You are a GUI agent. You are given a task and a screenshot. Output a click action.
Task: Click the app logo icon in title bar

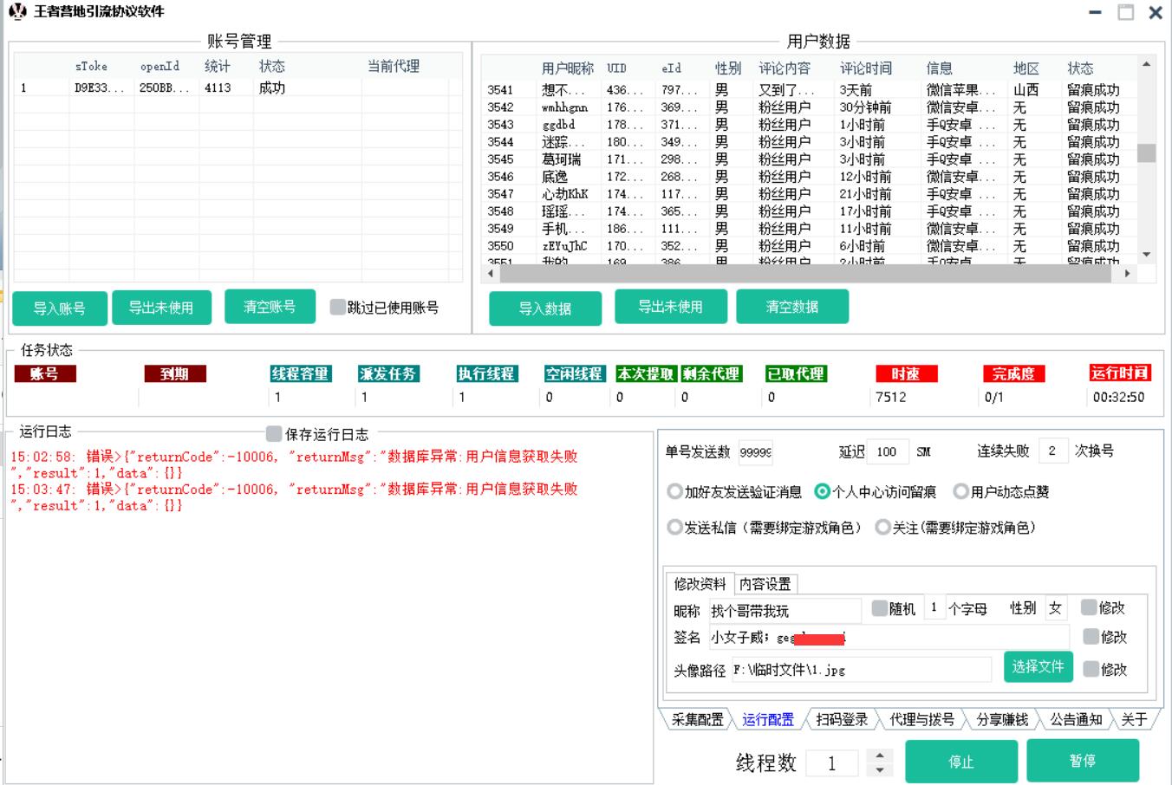coord(16,11)
